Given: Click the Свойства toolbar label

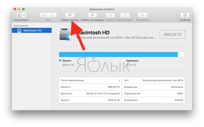Looking at the screenshot, I should [185, 20].
